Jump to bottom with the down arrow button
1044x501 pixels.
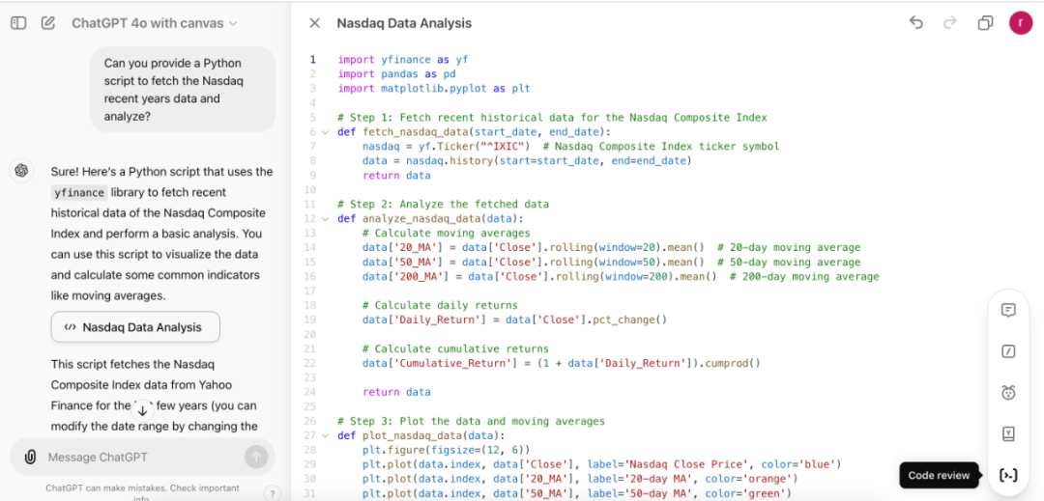click(x=142, y=410)
